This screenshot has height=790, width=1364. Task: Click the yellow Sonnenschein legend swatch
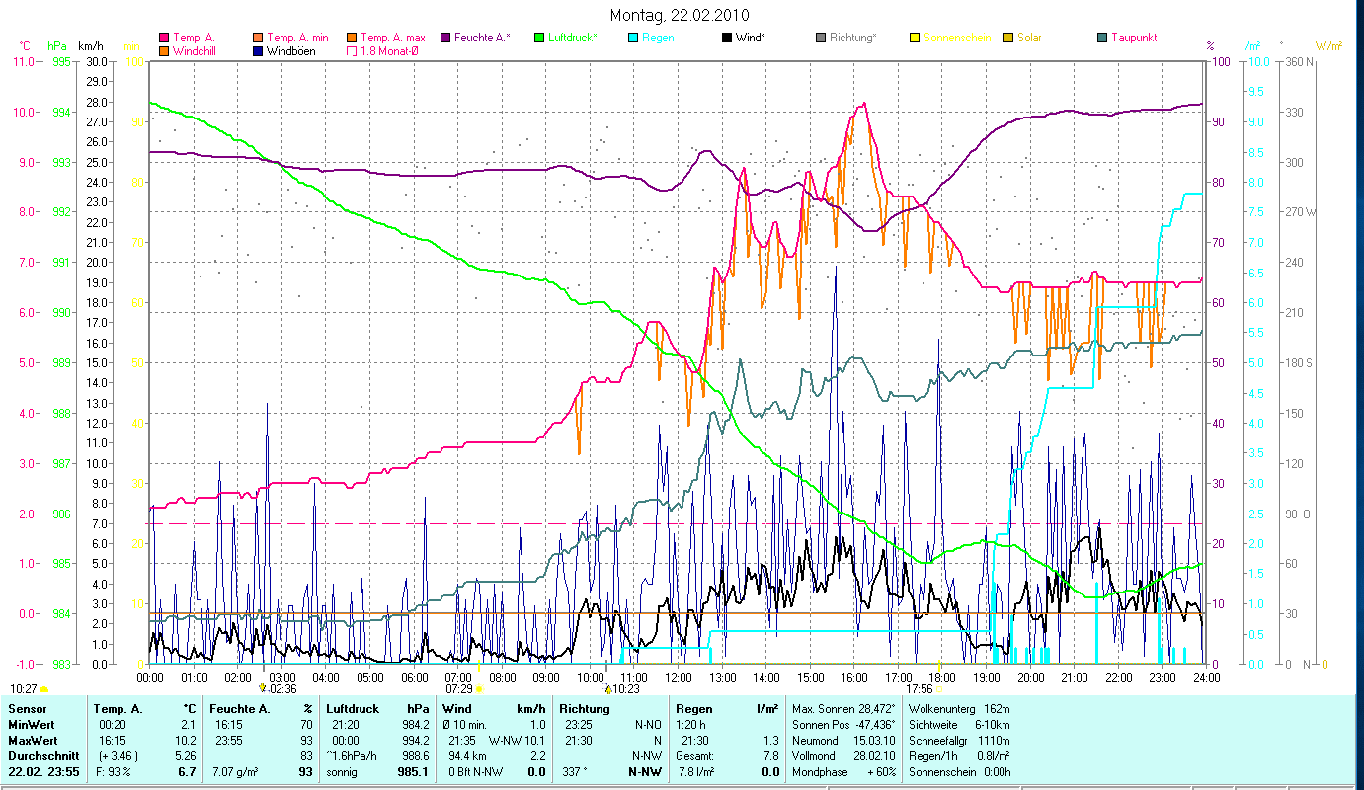[915, 38]
